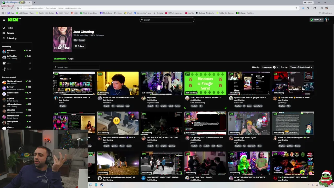Screen dimensions: 334x188
Task: Select the Casual category tag
Action: coord(82,40)
